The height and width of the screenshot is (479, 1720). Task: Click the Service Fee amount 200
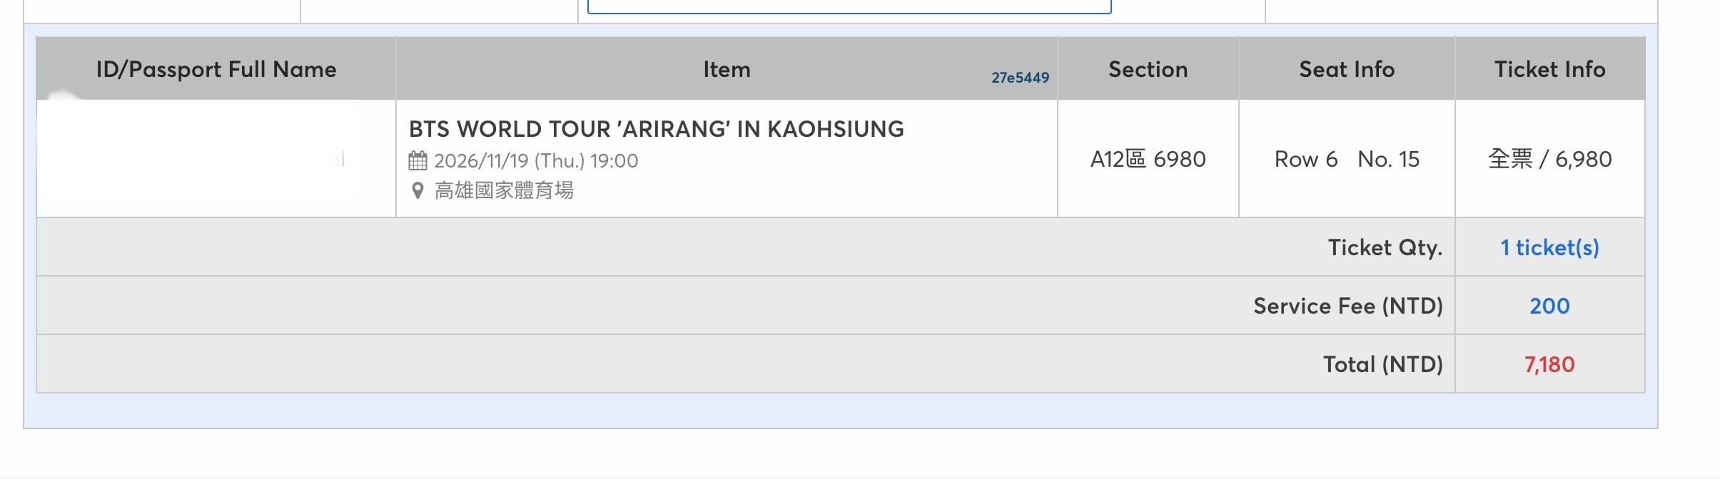coord(1549,306)
